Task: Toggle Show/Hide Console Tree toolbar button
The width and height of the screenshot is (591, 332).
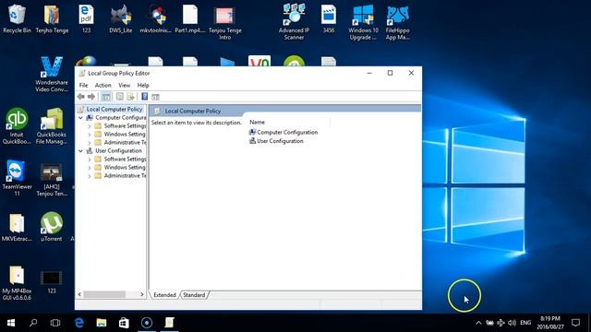Action: point(107,97)
